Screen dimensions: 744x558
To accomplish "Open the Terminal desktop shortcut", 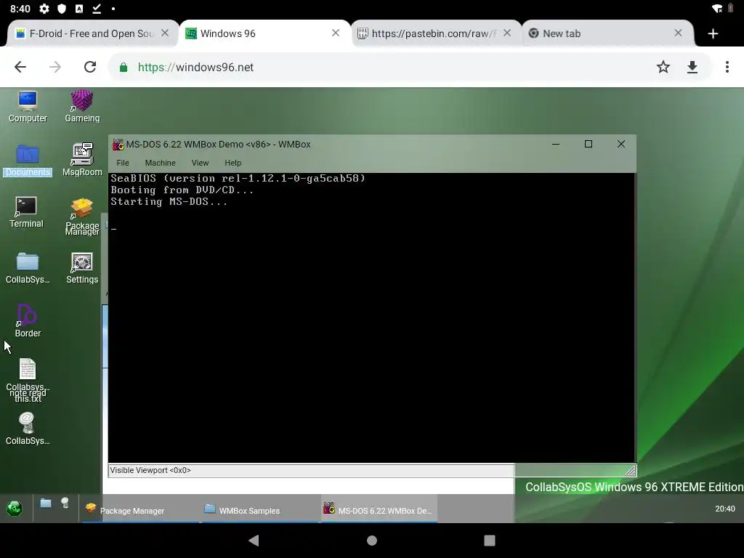I will pos(26,212).
